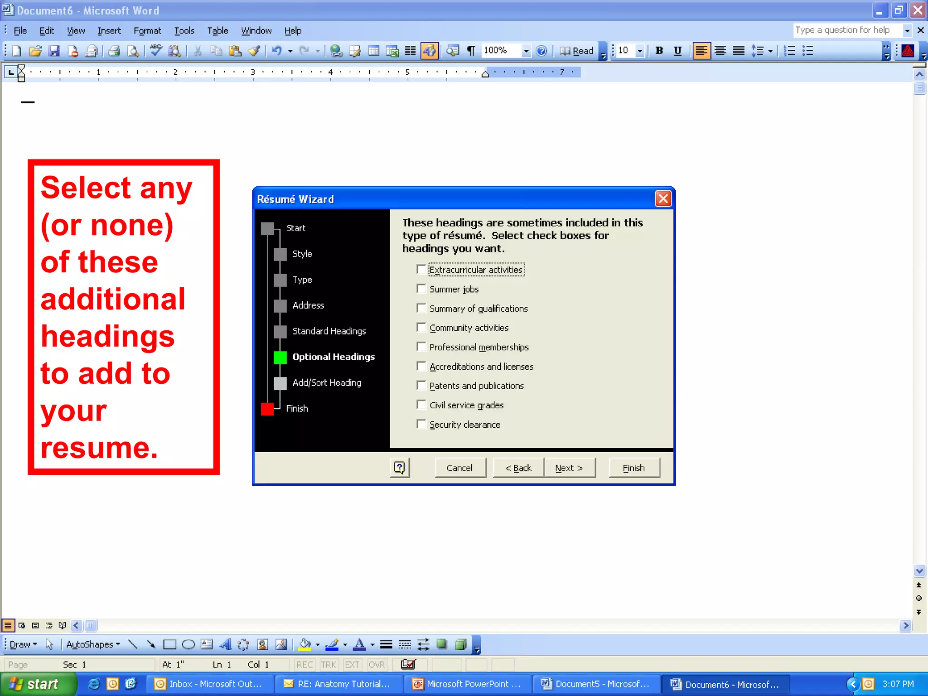Viewport: 928px width, 696px height.
Task: Insert a Text Box from Drawing toolbar
Action: [x=207, y=644]
